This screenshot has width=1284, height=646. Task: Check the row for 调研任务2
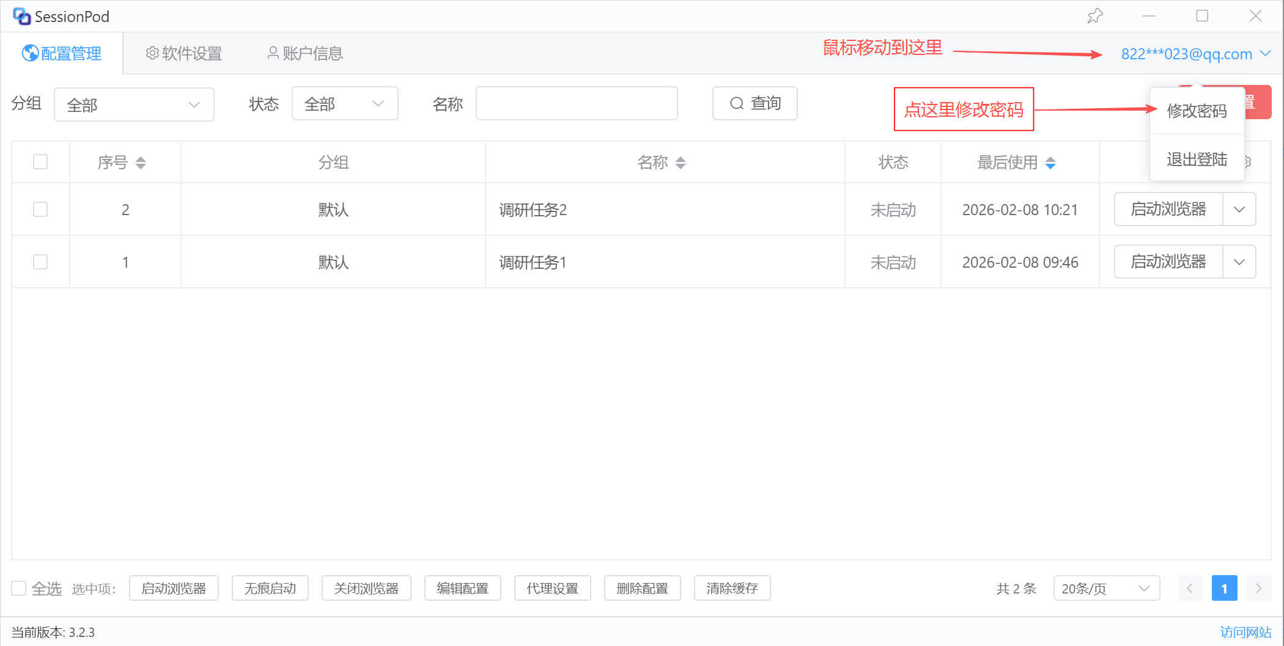(40, 210)
